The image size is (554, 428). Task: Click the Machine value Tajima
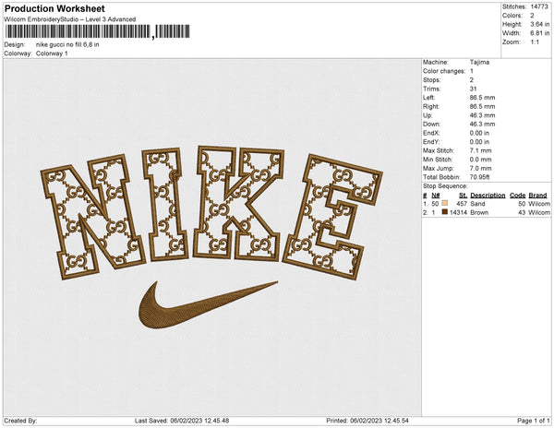pyautogui.click(x=479, y=62)
